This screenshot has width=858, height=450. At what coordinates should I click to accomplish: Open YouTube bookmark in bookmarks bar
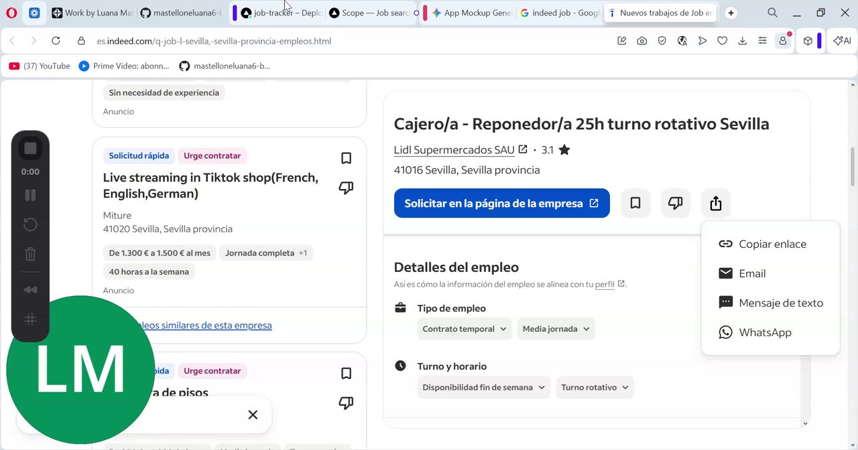tap(40, 66)
